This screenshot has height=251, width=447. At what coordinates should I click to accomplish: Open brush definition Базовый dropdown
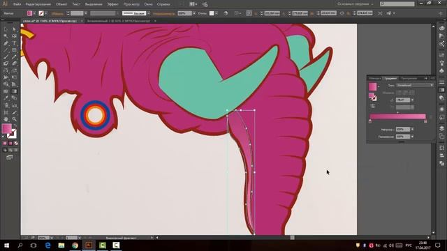pyautogui.click(x=149, y=13)
